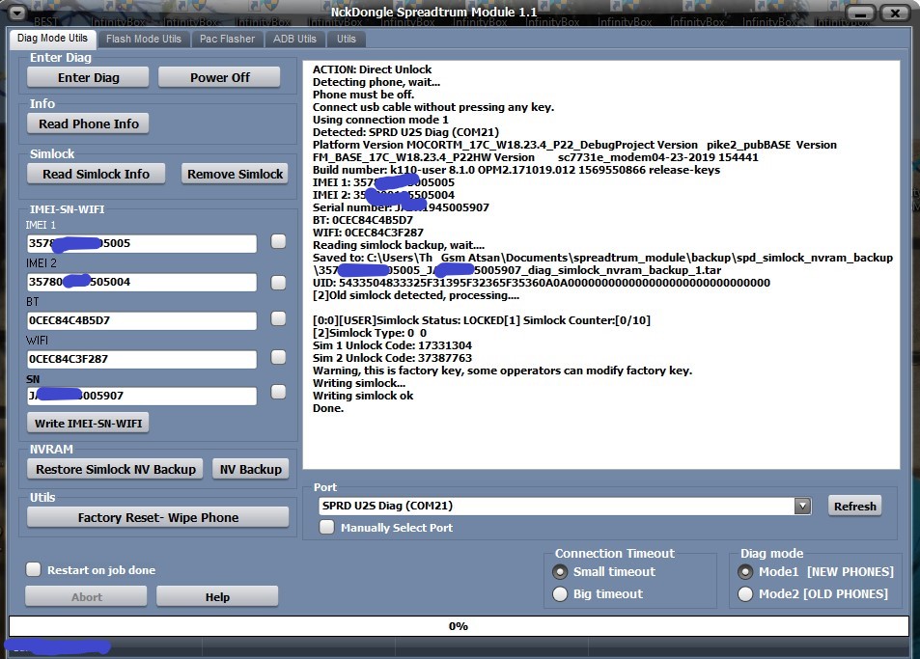Screen dimensions: 920x659
Task: Toggle Restart on job done
Action: [x=34, y=569]
